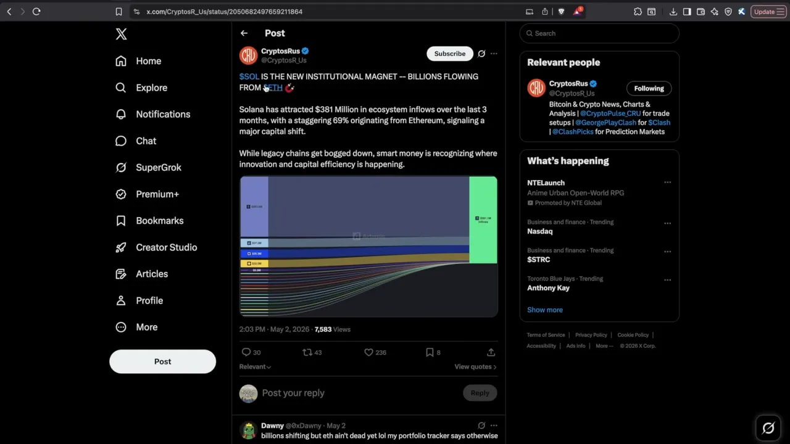Open the post's three-dot more menu
Viewport: 790px width, 444px height.
[494, 54]
